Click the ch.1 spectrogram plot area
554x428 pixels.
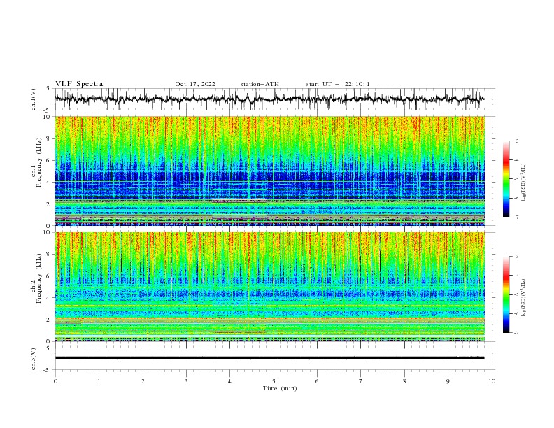click(x=270, y=171)
